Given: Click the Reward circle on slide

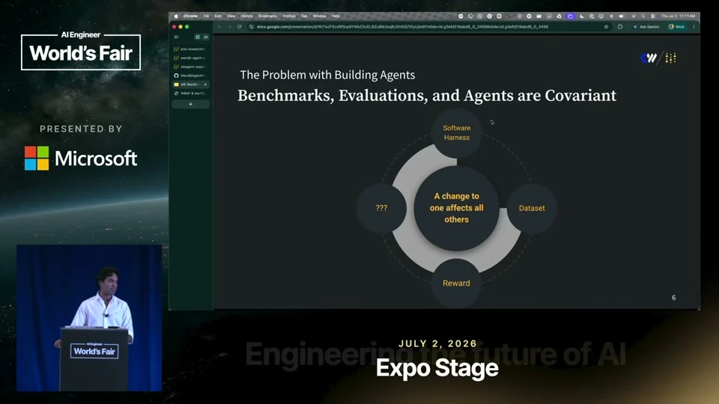Looking at the screenshot, I should click(456, 283).
